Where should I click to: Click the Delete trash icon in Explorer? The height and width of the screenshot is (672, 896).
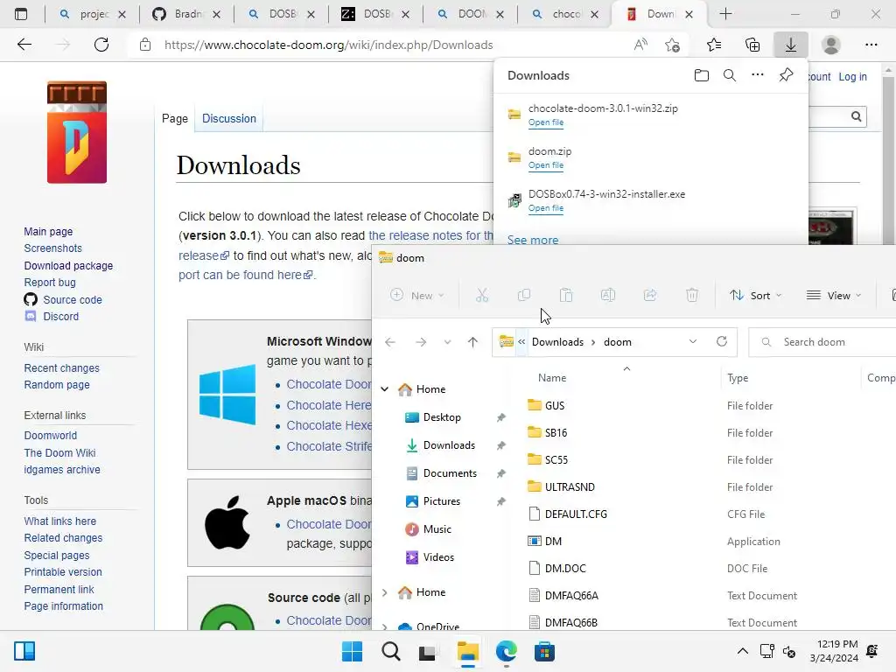[692, 295]
